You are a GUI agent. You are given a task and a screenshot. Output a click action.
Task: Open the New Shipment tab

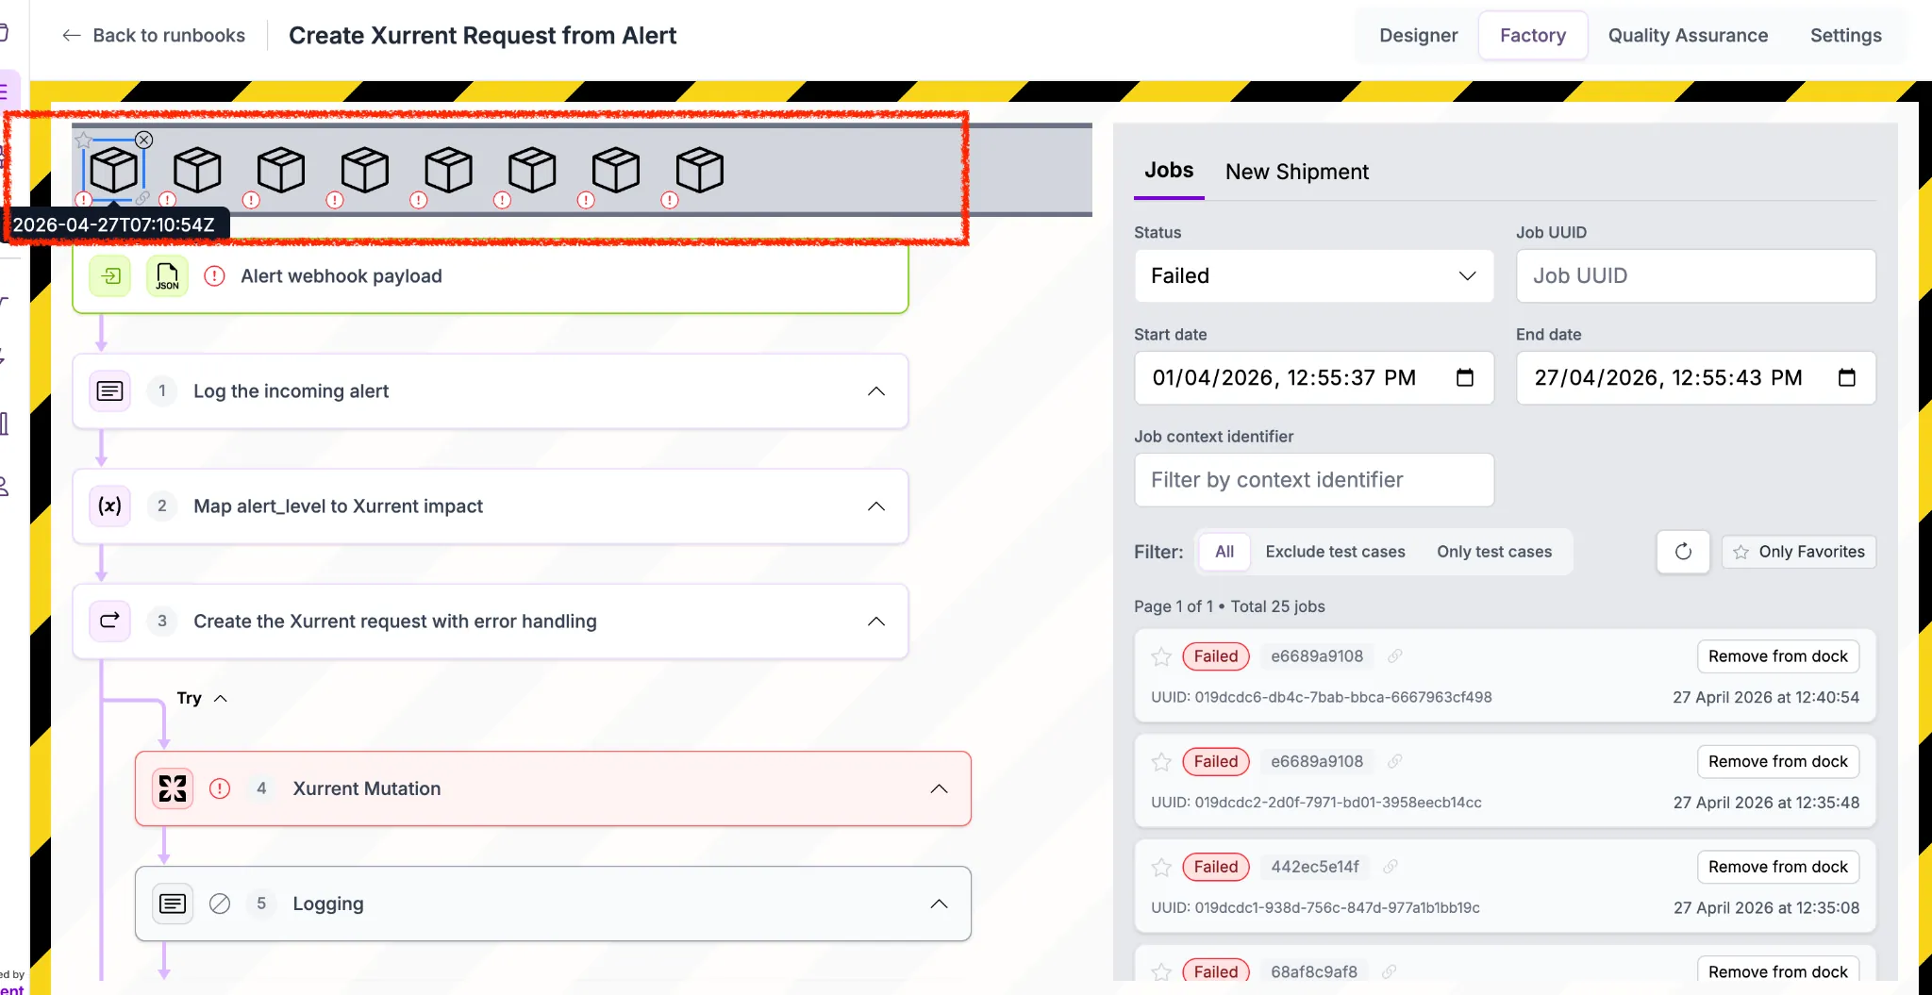tap(1297, 172)
